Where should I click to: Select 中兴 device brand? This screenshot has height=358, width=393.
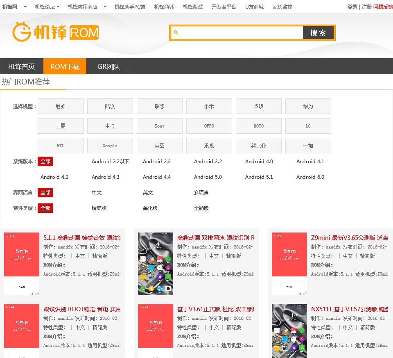tap(110, 126)
